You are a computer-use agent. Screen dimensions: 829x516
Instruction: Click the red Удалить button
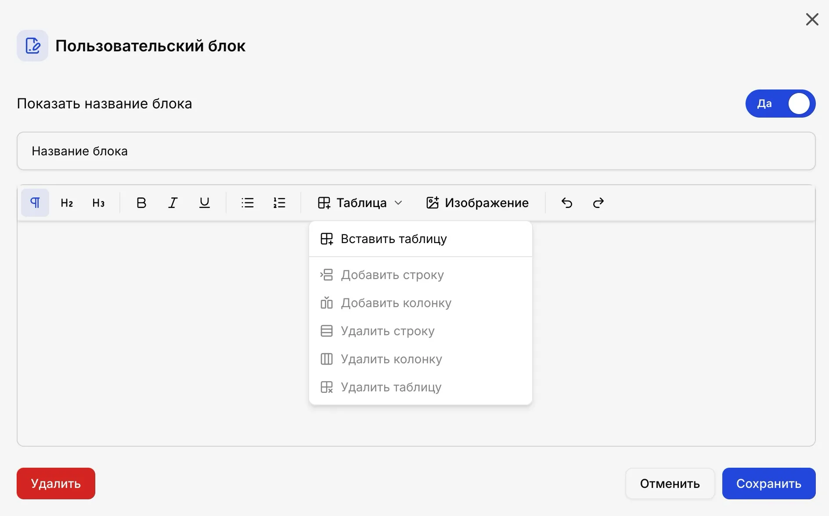click(56, 484)
